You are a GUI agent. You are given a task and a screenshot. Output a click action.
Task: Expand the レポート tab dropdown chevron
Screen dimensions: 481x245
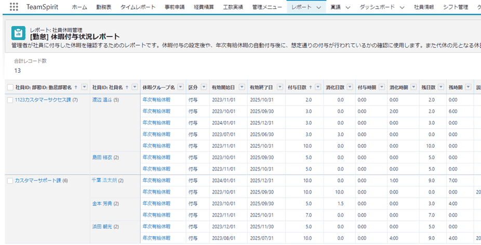tap(318, 7)
